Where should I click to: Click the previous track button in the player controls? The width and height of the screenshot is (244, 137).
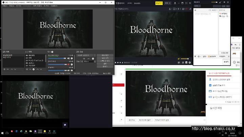tap(118, 63)
